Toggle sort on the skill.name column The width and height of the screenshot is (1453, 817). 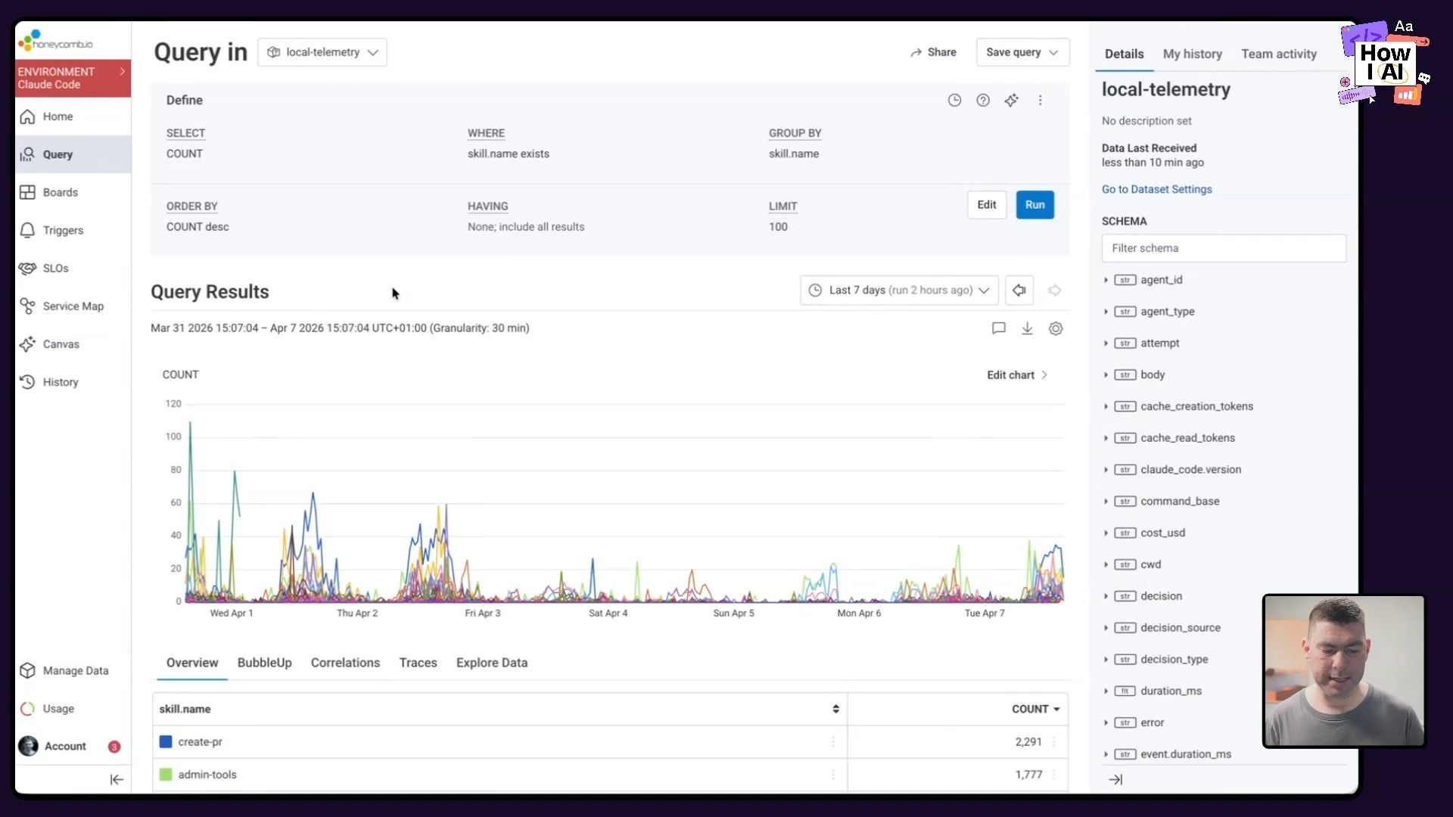click(x=835, y=709)
